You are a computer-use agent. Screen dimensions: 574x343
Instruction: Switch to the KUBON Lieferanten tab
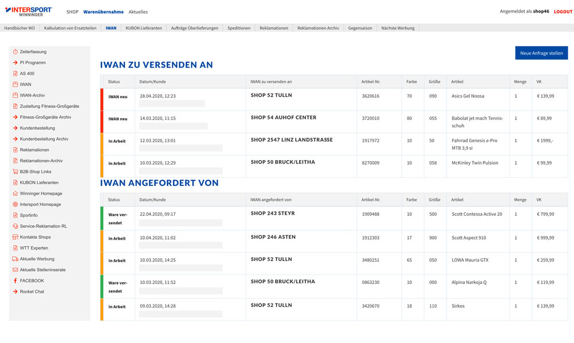[143, 28]
